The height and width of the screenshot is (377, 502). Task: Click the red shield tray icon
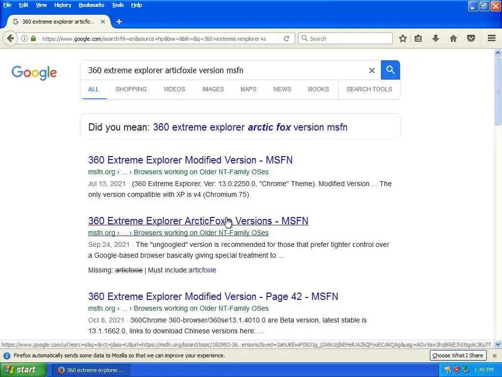(x=456, y=370)
